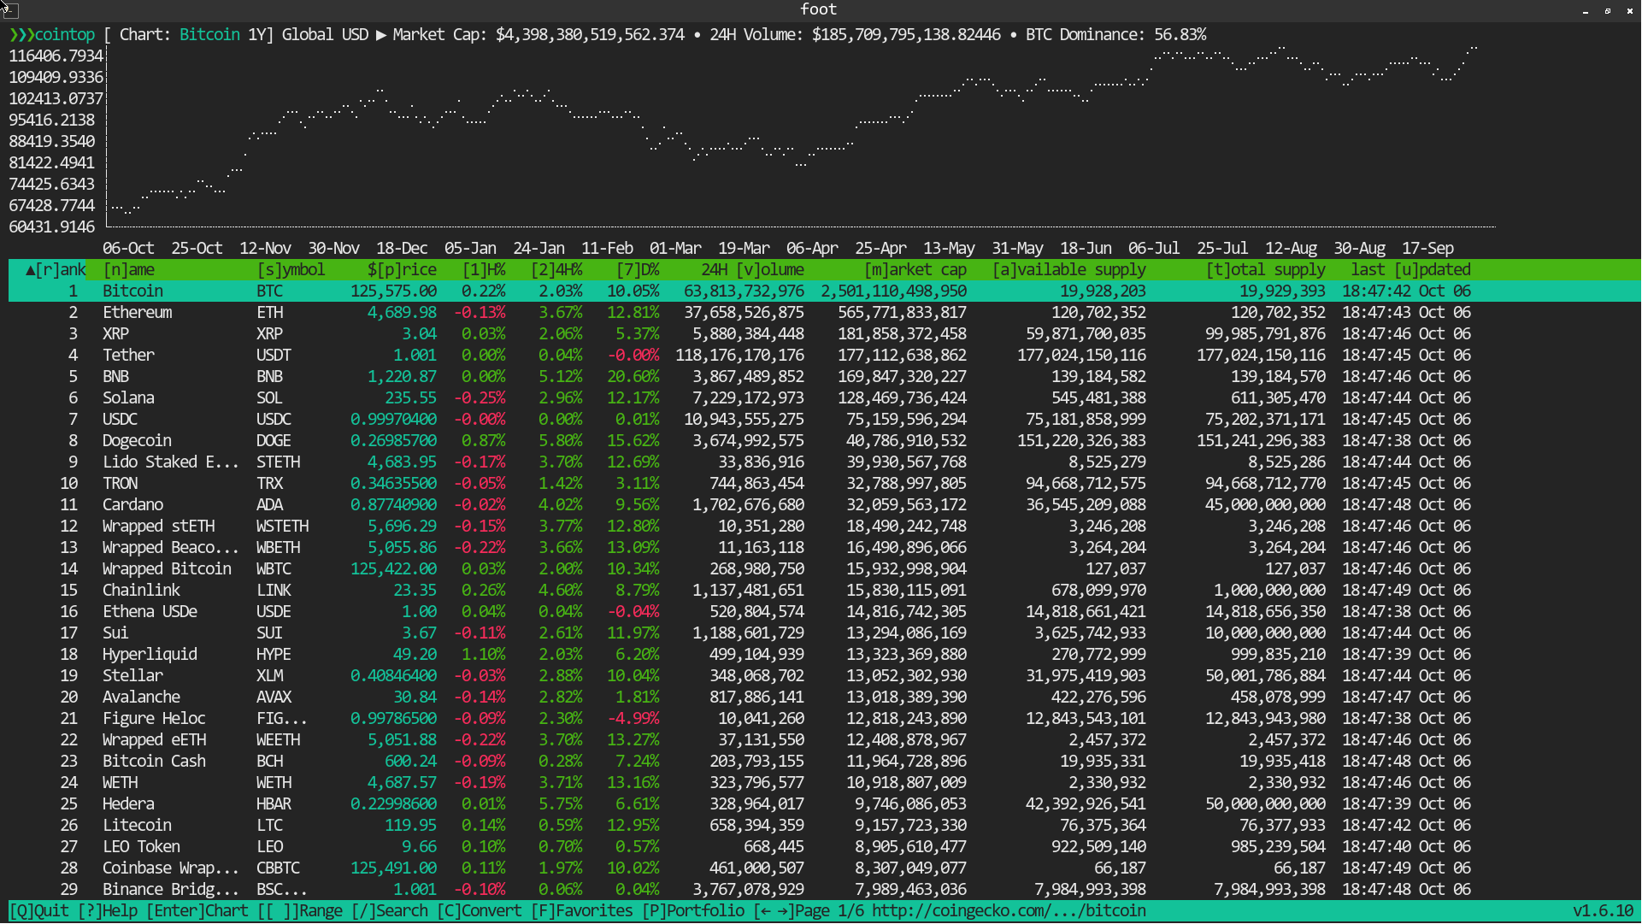This screenshot has width=1642, height=924.
Task: Sort by 24H [v]olume column header
Action: (752, 270)
